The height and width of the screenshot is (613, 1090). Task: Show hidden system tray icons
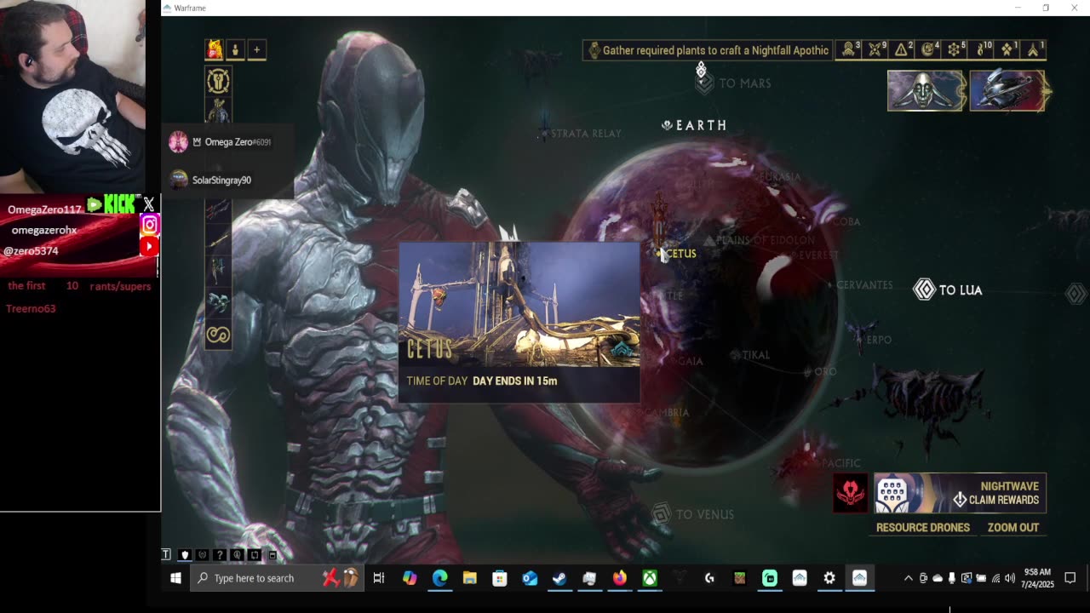(908, 578)
